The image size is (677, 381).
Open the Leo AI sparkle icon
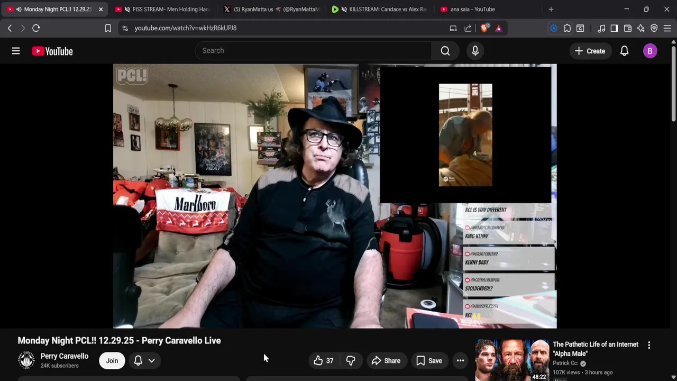[x=641, y=28]
